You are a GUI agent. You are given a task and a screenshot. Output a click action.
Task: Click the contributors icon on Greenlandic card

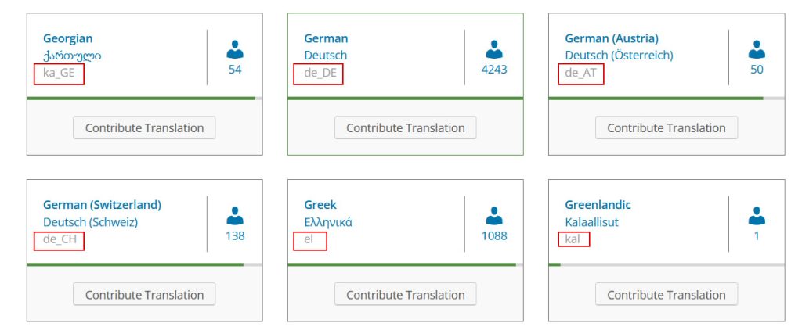757,216
